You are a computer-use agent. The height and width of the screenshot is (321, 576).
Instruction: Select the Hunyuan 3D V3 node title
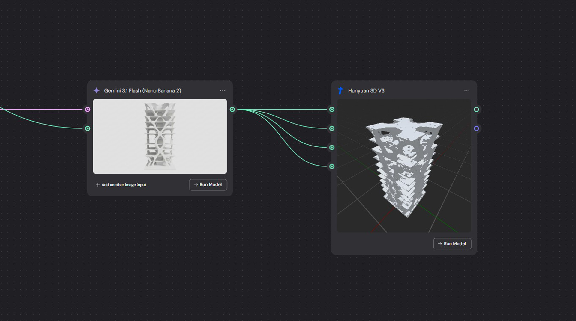[x=366, y=90]
